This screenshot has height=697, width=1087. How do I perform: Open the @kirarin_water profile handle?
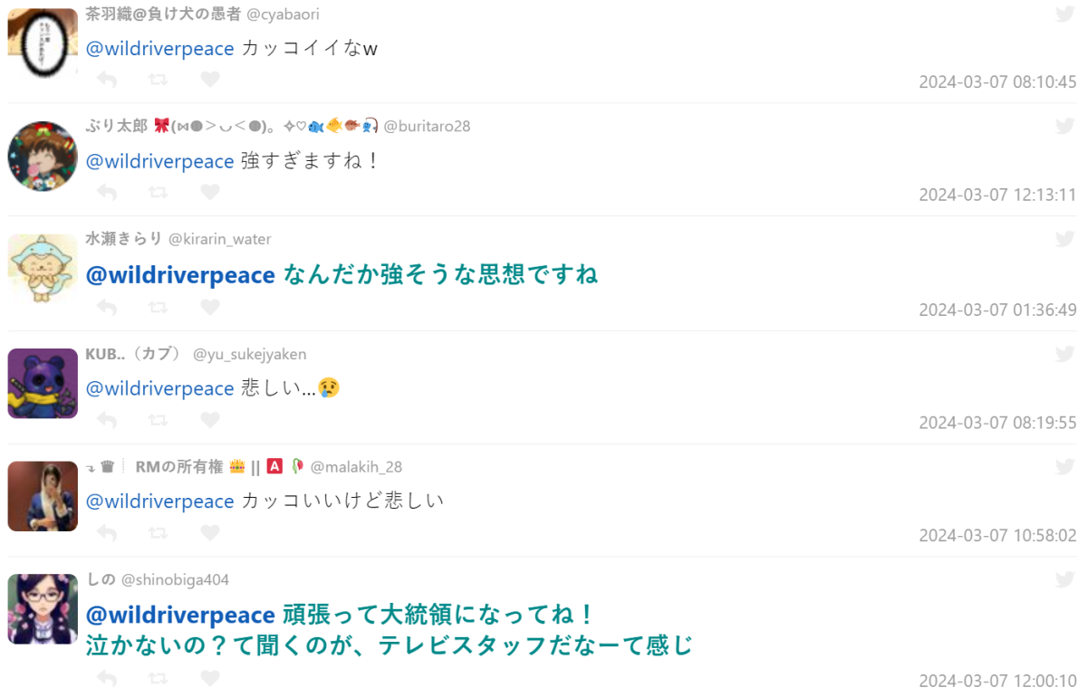click(219, 239)
